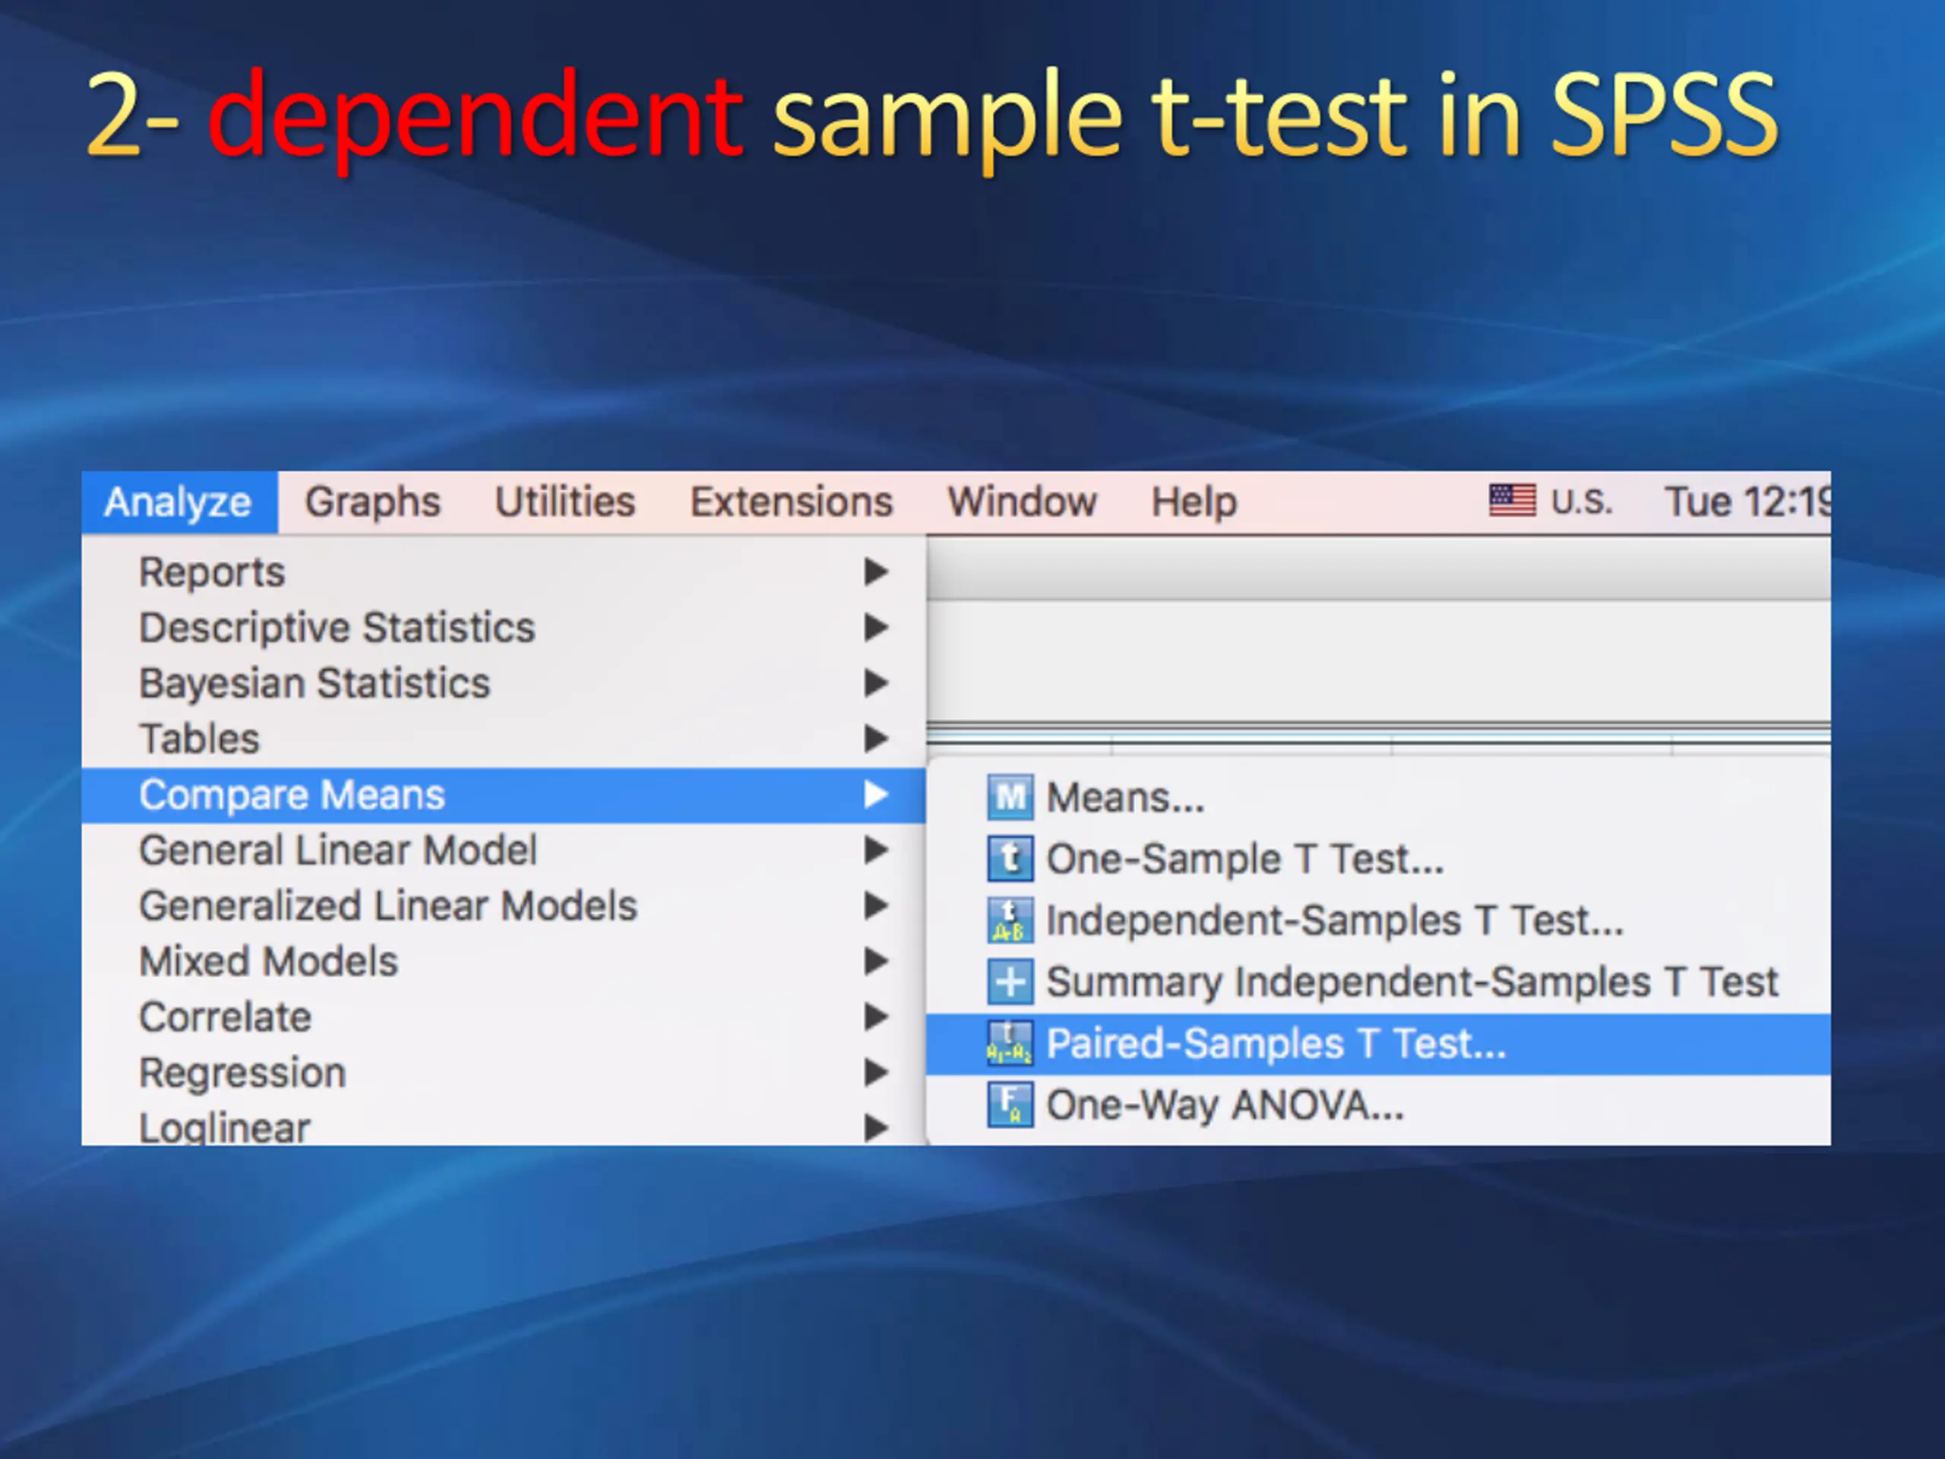The image size is (1945, 1459).
Task: Expand the Descriptive Statistics submenu arrow
Action: [875, 627]
